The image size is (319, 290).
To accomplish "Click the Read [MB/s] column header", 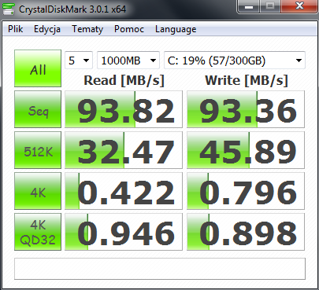I will pyautogui.click(x=124, y=80).
